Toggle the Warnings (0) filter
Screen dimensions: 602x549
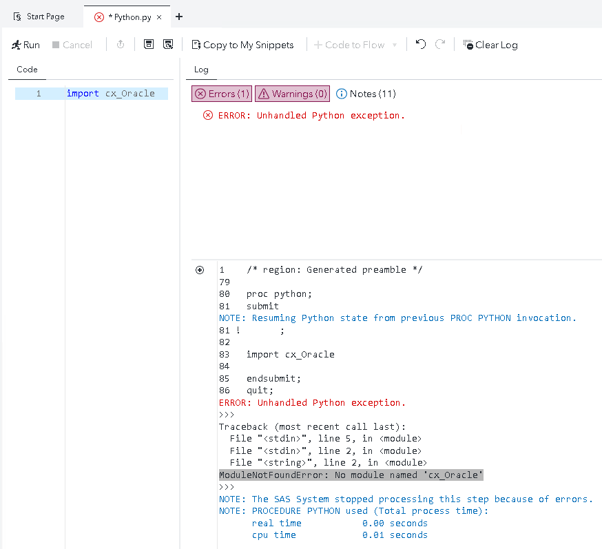[292, 94]
